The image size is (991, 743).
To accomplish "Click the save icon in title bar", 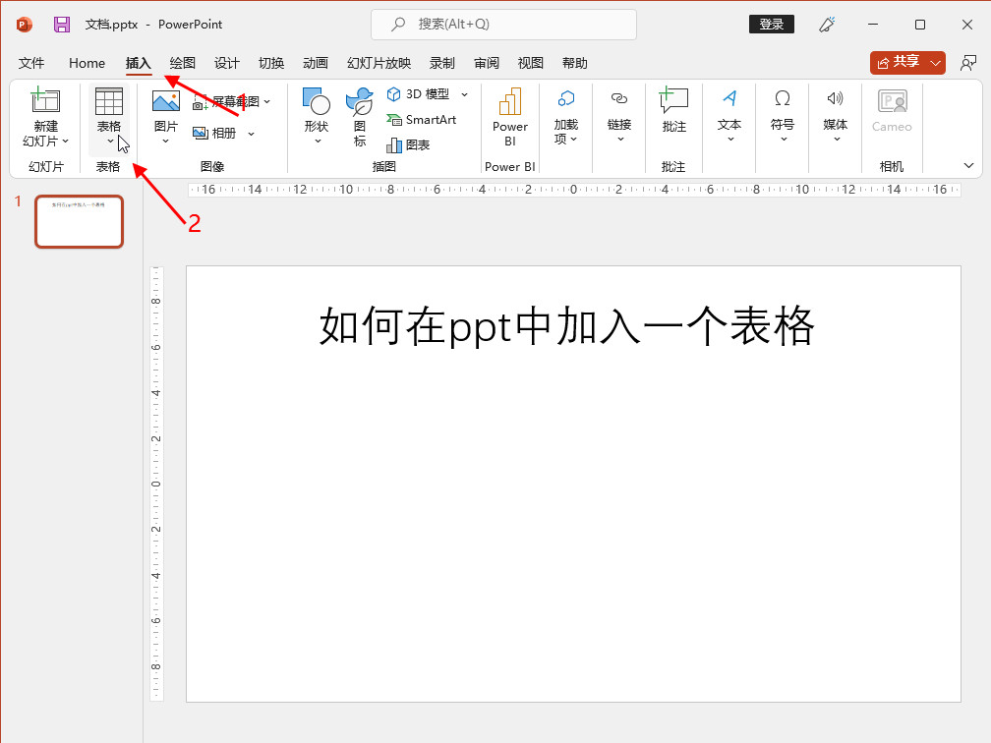I will [x=62, y=25].
